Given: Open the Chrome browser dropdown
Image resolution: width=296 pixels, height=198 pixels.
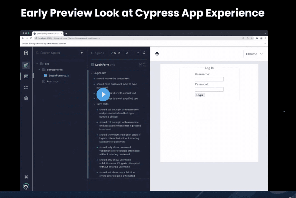Looking at the screenshot, I should coord(254,54).
